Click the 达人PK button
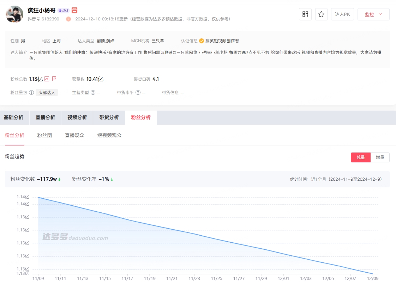Image resolution: width=396 pixels, height=286 pixels. [342, 14]
